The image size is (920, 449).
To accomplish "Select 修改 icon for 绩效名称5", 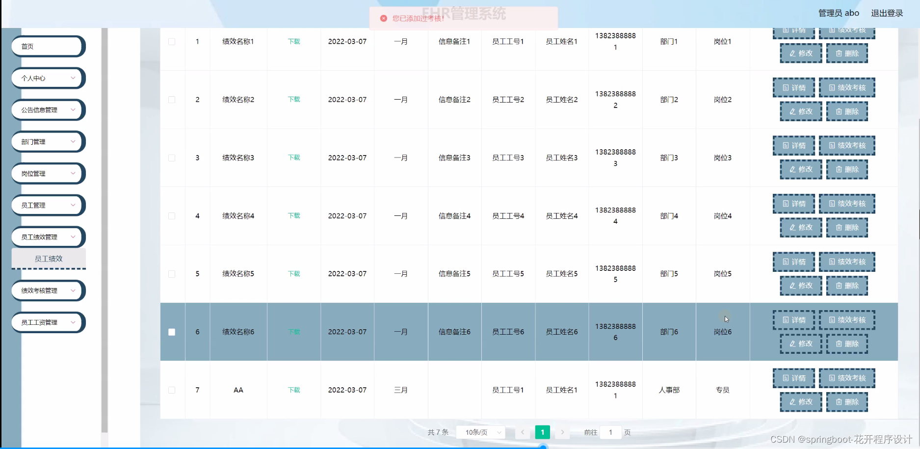I will [x=800, y=285].
